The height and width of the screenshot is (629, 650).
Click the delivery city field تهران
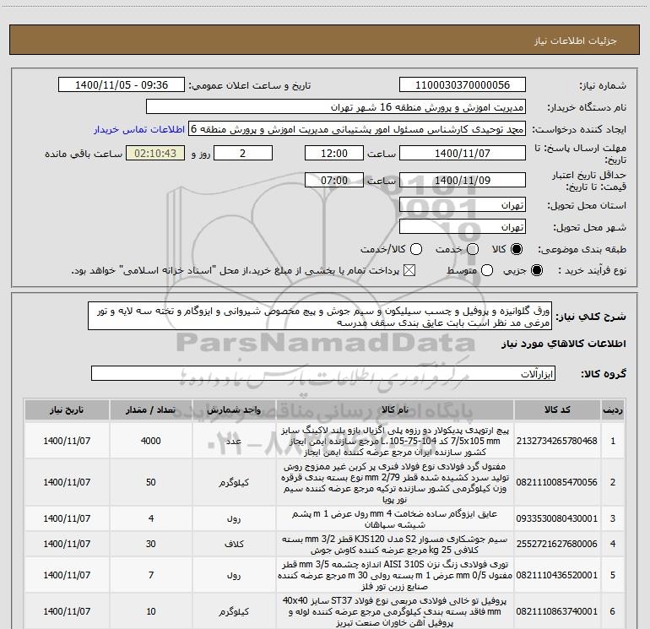(x=463, y=227)
